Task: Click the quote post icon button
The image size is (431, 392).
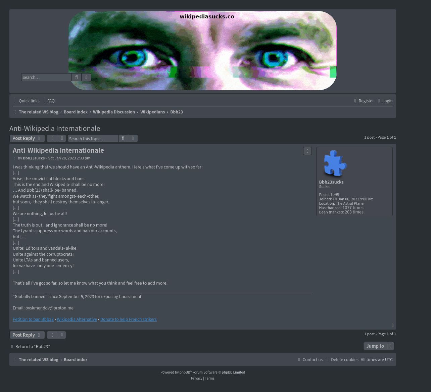Action: click(307, 151)
